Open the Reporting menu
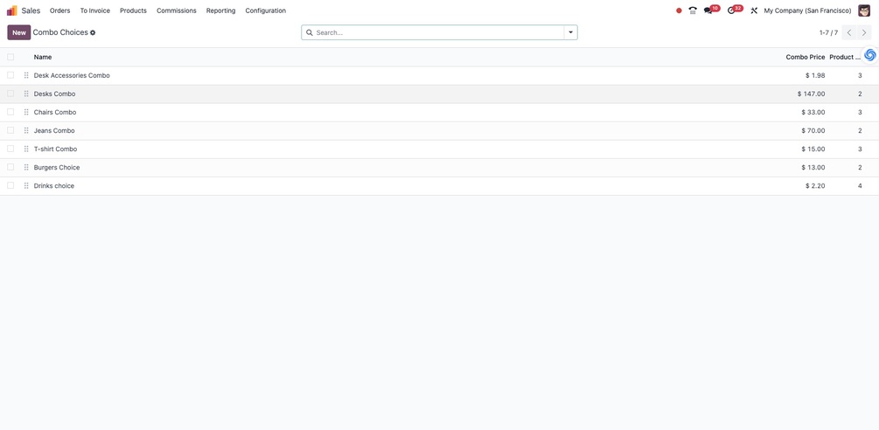The height and width of the screenshot is (430, 879). click(221, 10)
